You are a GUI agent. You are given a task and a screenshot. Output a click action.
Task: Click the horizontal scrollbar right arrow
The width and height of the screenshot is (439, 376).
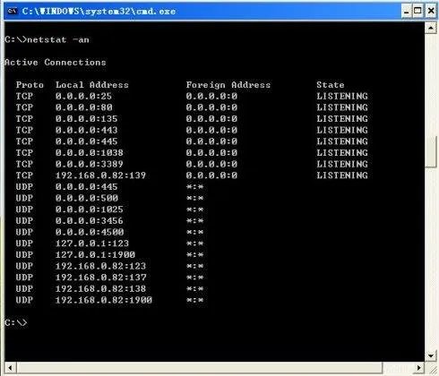tap(419, 368)
